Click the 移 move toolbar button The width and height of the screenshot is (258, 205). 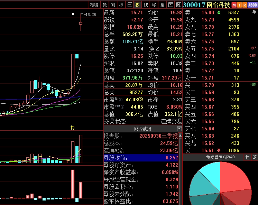click(x=154, y=5)
